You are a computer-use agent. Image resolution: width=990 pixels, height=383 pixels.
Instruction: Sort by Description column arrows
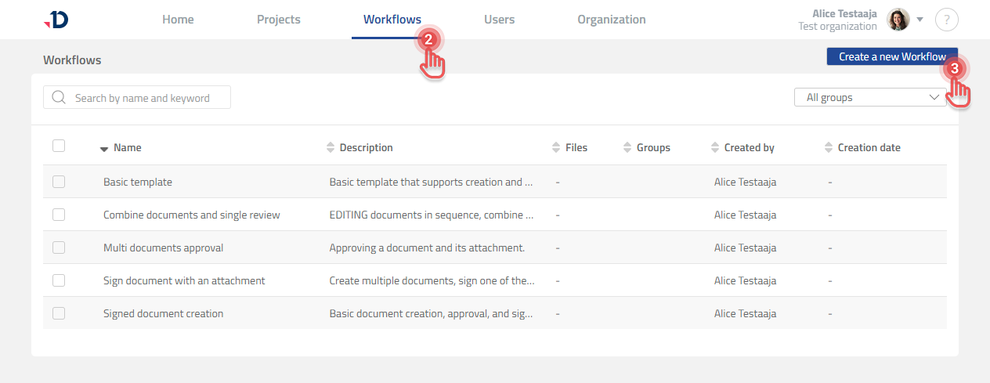pos(331,147)
